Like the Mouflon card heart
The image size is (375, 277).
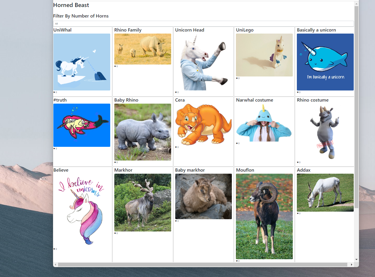click(x=237, y=261)
